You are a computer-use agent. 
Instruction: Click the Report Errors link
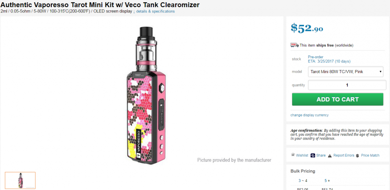click(x=344, y=155)
